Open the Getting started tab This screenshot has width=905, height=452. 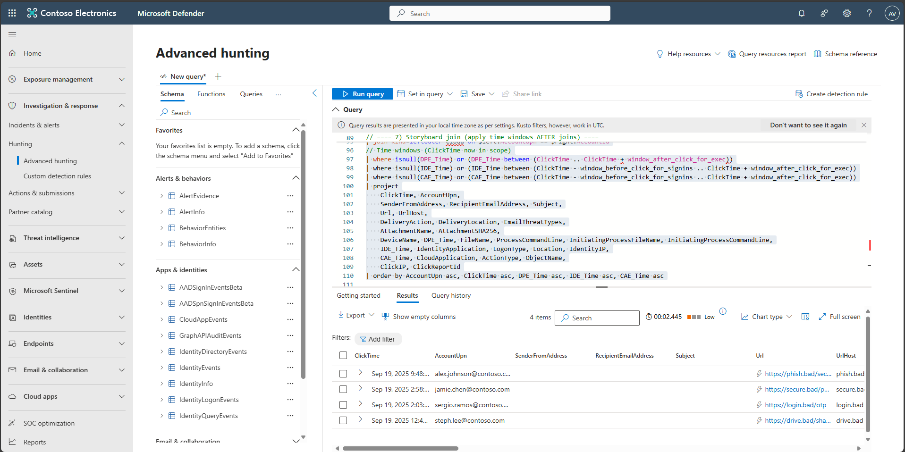358,295
